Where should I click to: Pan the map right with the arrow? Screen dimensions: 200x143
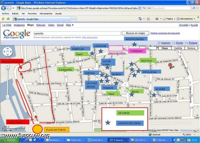(11, 52)
